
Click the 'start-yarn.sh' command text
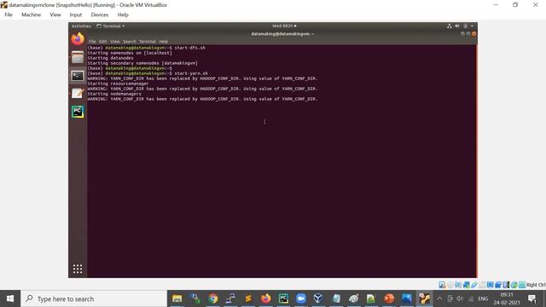(191, 73)
